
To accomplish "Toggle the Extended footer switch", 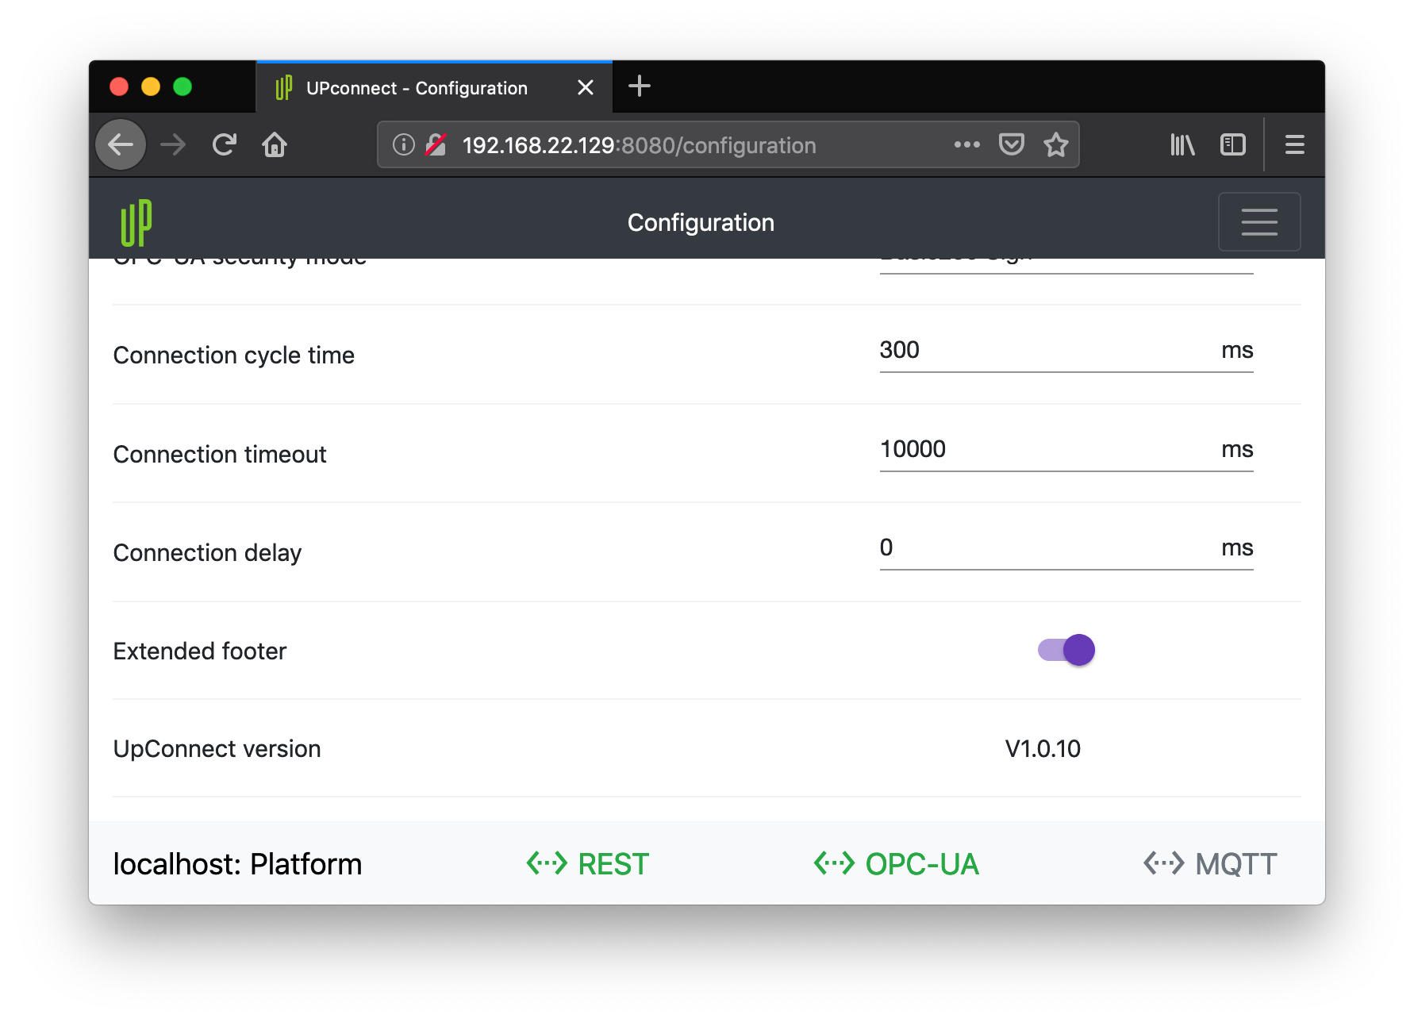I will [x=1066, y=651].
